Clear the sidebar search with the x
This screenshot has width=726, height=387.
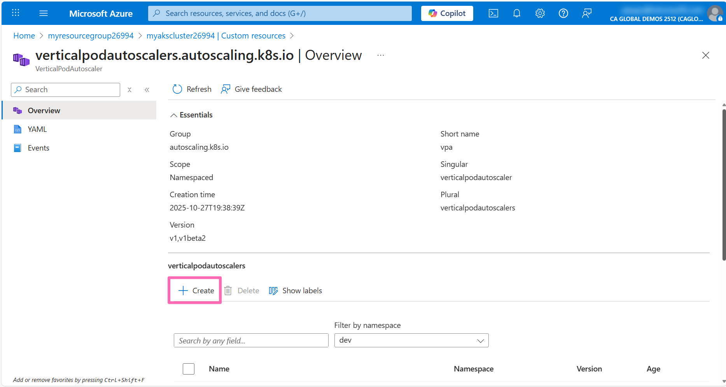pyautogui.click(x=129, y=90)
